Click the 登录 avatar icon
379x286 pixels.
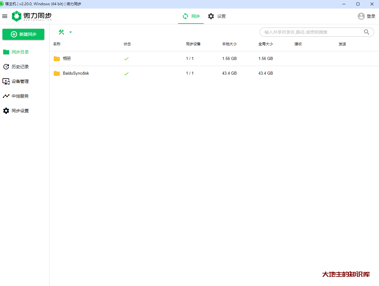click(361, 16)
